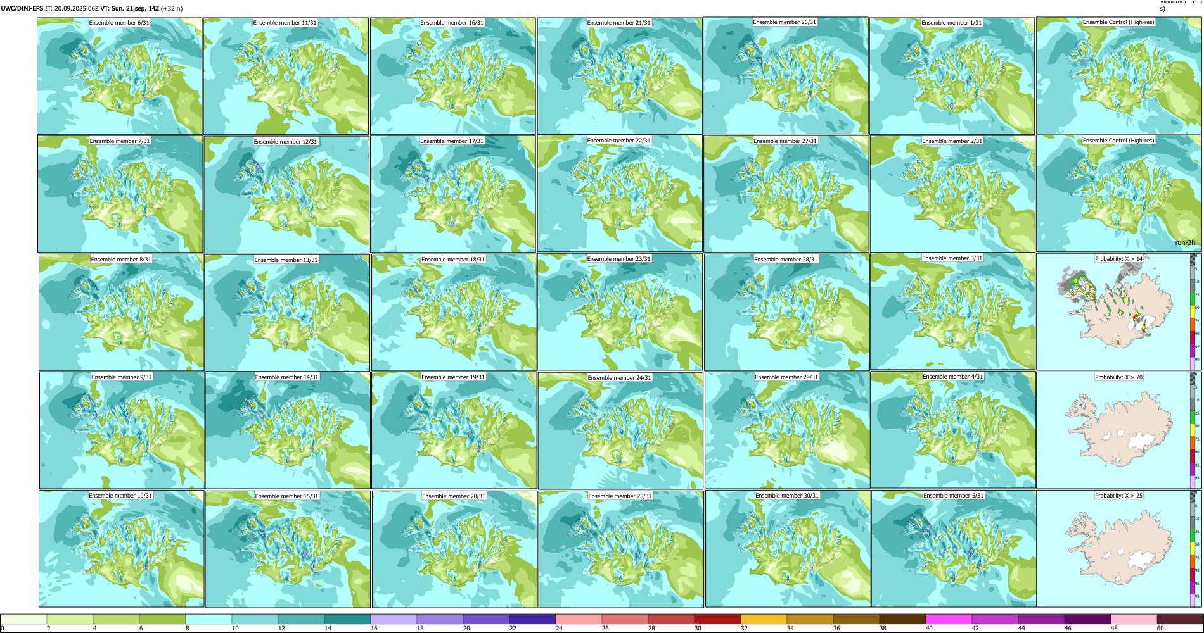Pick the 6–8 green legend swatch

click(x=162, y=619)
